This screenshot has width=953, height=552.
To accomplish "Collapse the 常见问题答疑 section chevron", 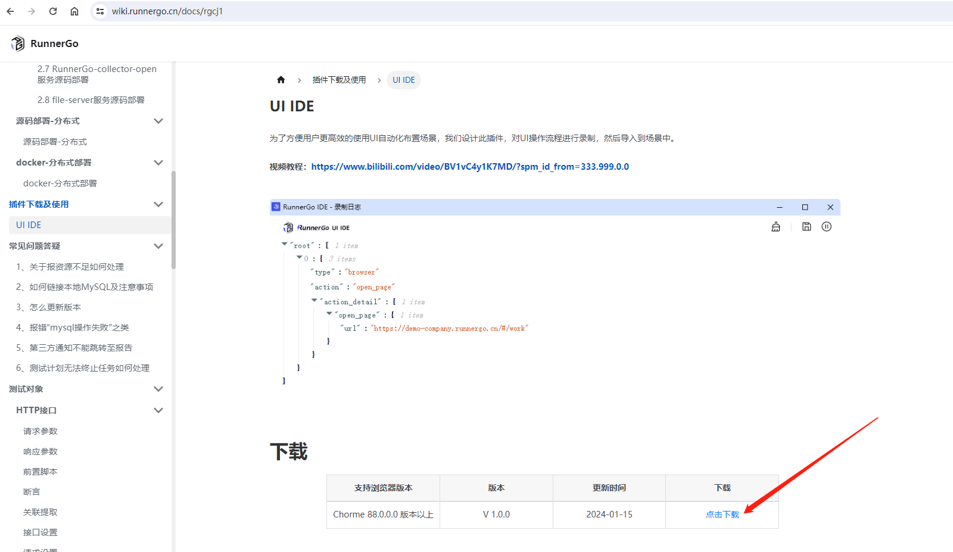I will pos(158,246).
